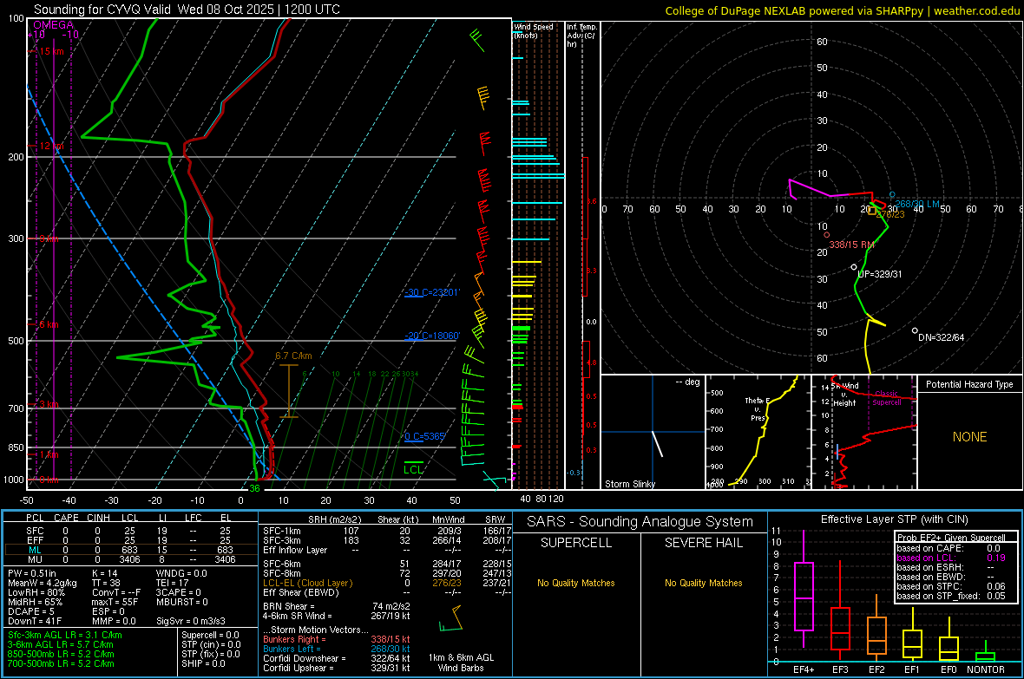Click the '338/15 RM' hodograph label
The height and width of the screenshot is (679, 1024).
851,245
